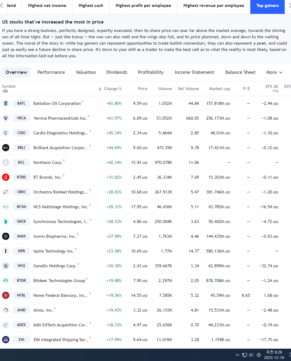Sort by the Symbol column header
The image size is (291, 361).
9,86
